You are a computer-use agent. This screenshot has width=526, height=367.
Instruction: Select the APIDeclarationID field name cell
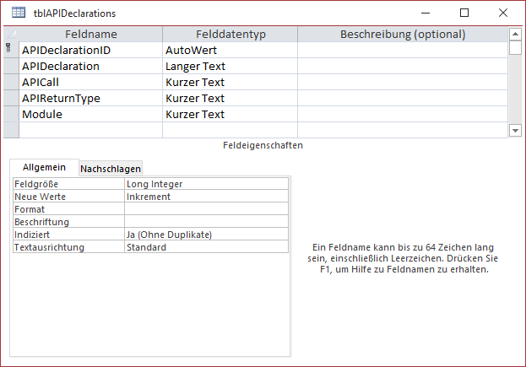pos(91,50)
